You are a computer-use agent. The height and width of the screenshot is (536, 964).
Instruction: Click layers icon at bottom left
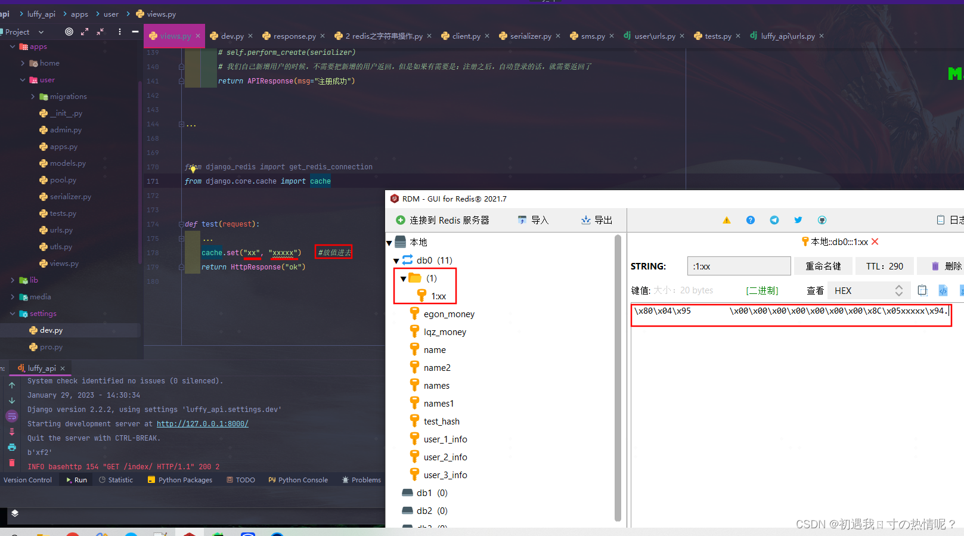15,513
